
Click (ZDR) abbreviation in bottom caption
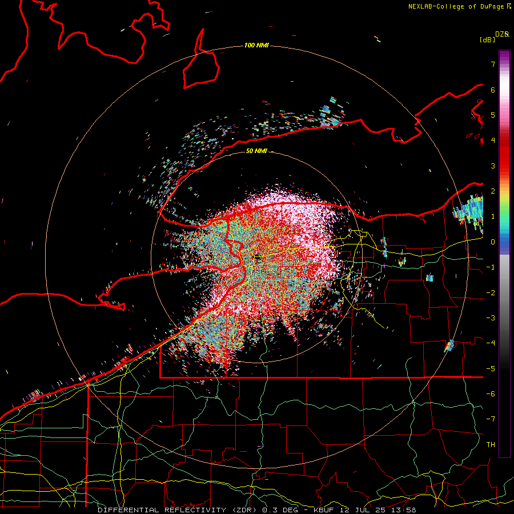coord(245,510)
